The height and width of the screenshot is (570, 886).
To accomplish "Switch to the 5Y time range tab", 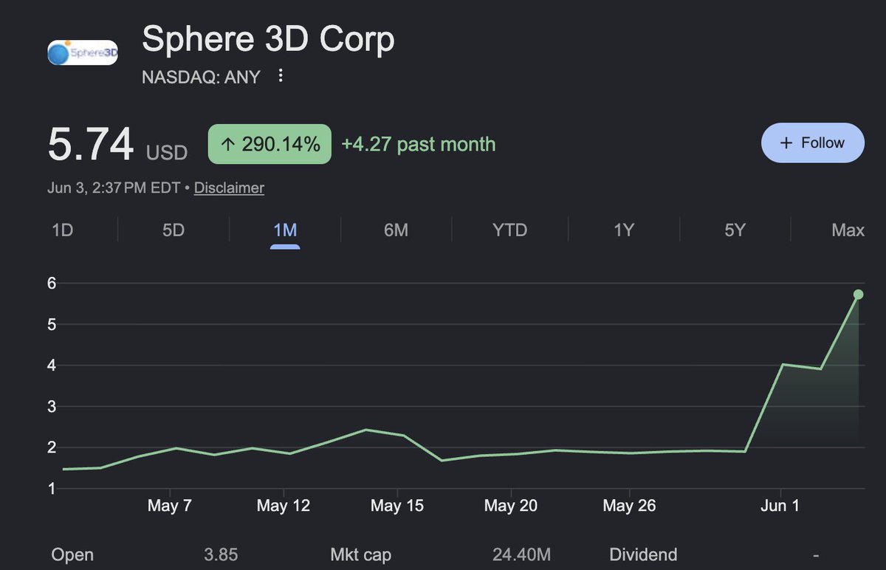I will pyautogui.click(x=735, y=230).
